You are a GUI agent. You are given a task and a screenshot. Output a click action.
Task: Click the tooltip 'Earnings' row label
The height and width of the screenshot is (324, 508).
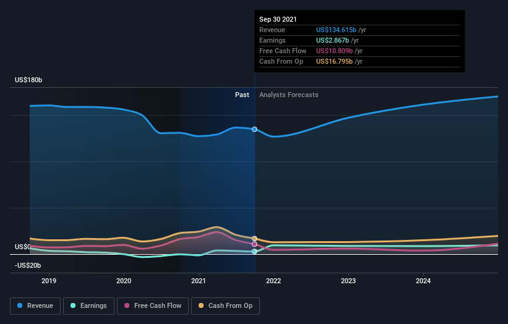(272, 40)
